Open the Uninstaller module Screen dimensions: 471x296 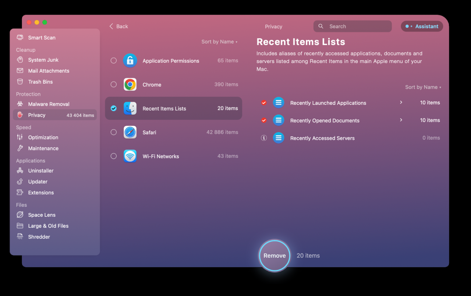[55, 170]
